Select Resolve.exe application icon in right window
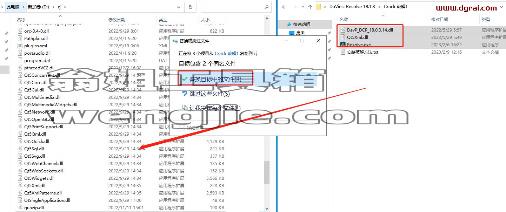This screenshot has width=506, height=212. tap(343, 45)
